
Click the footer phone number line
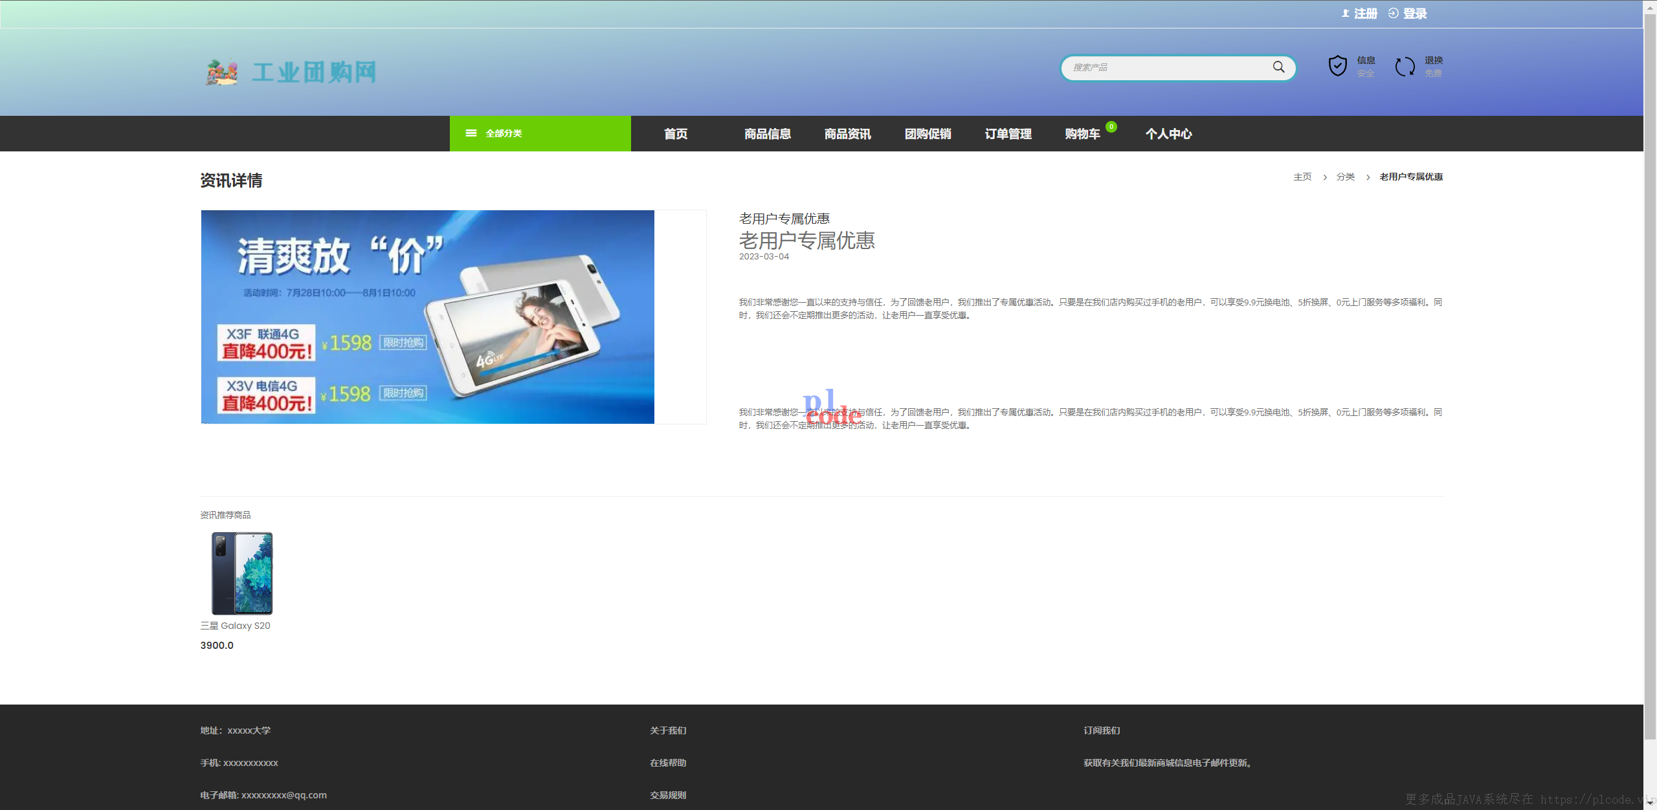pos(239,763)
